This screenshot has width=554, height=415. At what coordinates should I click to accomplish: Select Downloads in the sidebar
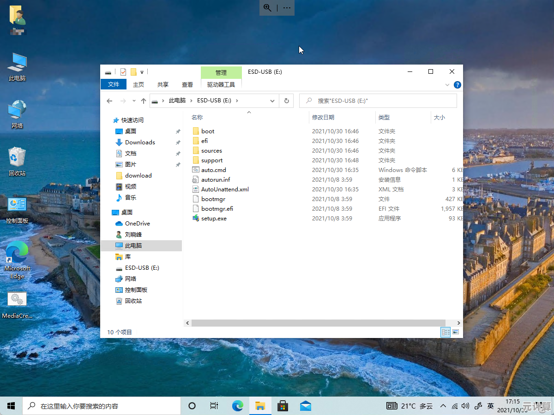(139, 142)
